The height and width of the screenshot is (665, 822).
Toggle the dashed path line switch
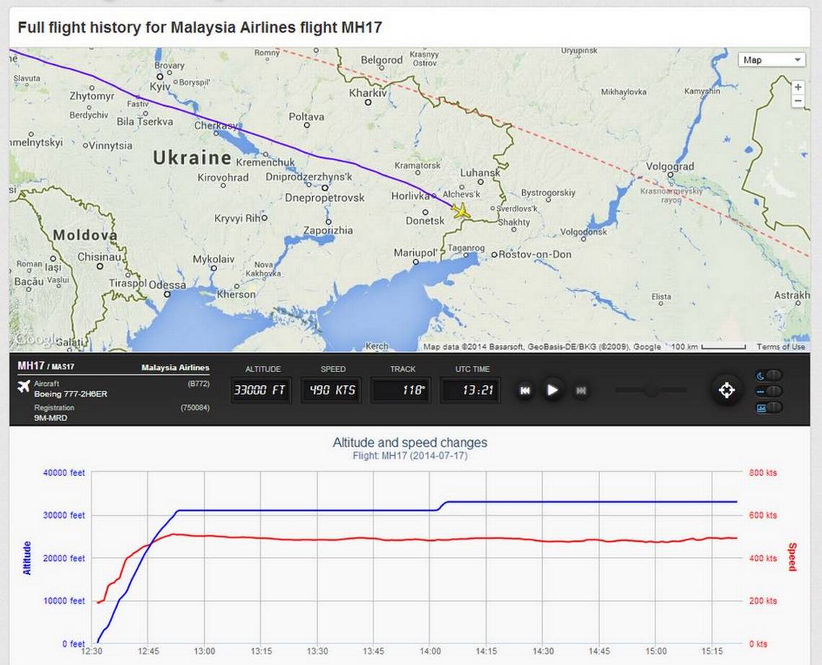pos(769,391)
